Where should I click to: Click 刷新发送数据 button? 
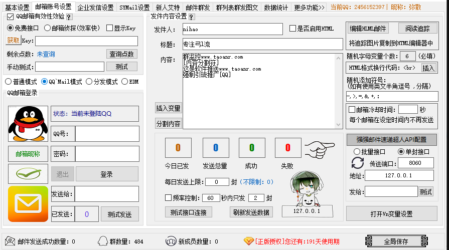pos(251,212)
